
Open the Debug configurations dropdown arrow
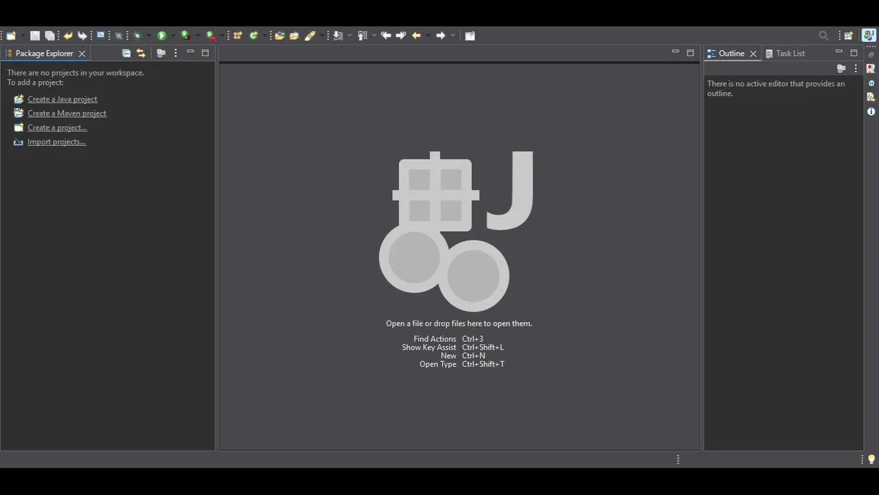[x=148, y=36]
